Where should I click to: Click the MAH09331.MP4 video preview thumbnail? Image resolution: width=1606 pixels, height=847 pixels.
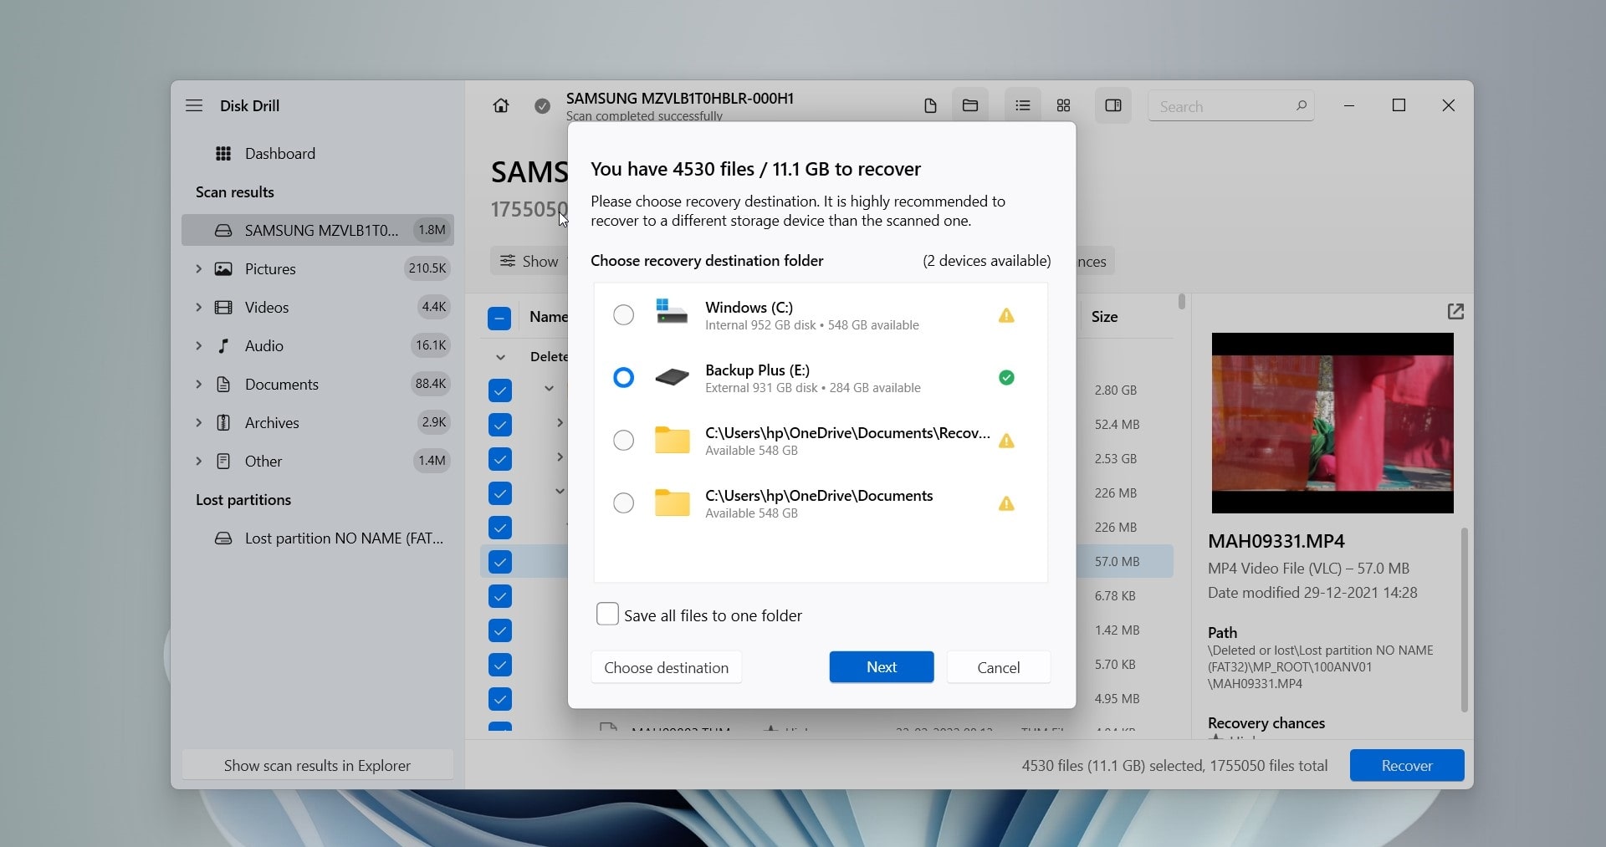point(1332,423)
